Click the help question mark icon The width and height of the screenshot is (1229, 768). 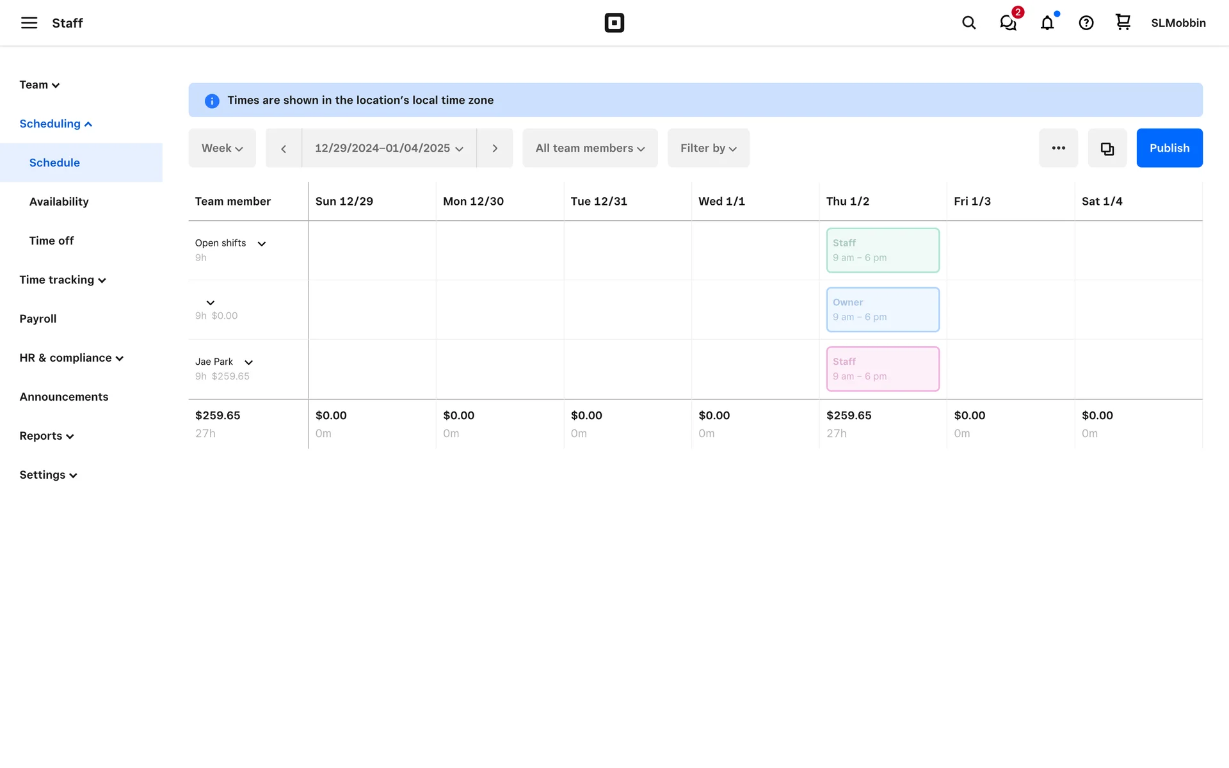pyautogui.click(x=1086, y=23)
